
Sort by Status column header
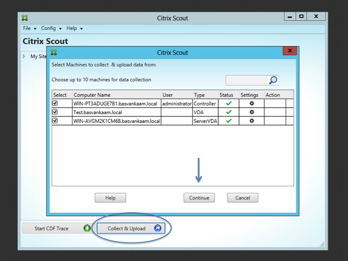pyautogui.click(x=229, y=95)
